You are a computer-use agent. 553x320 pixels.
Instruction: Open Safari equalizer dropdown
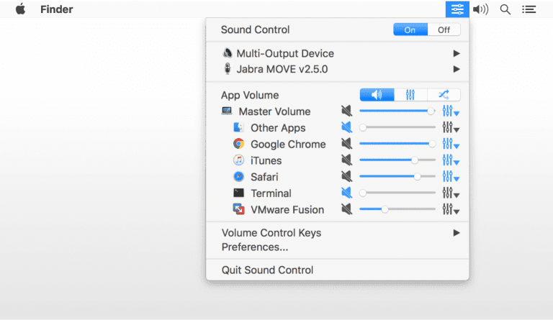[451, 177]
